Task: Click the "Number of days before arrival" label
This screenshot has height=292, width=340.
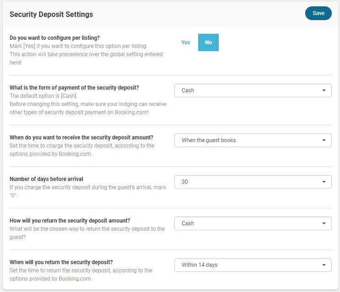Action: click(x=46, y=179)
